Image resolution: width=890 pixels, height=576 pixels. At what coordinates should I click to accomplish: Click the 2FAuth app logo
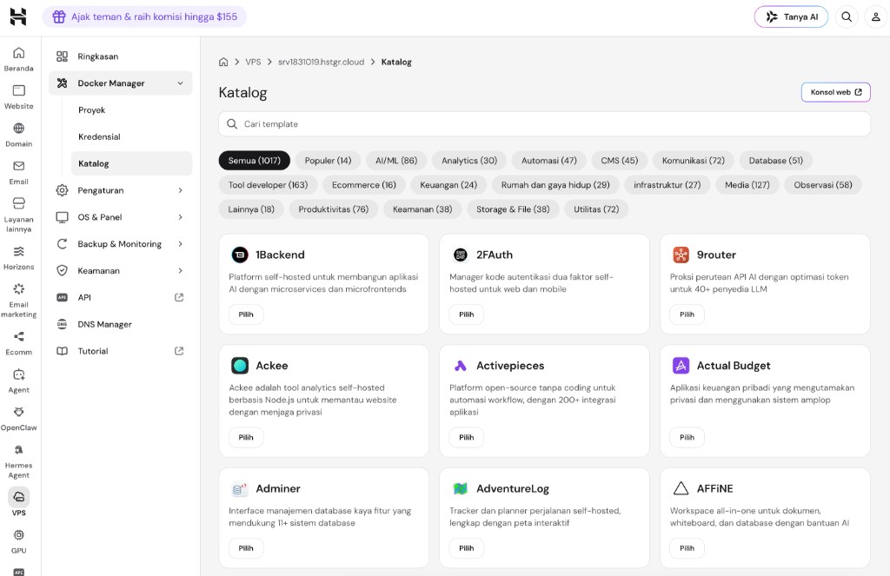tap(461, 255)
